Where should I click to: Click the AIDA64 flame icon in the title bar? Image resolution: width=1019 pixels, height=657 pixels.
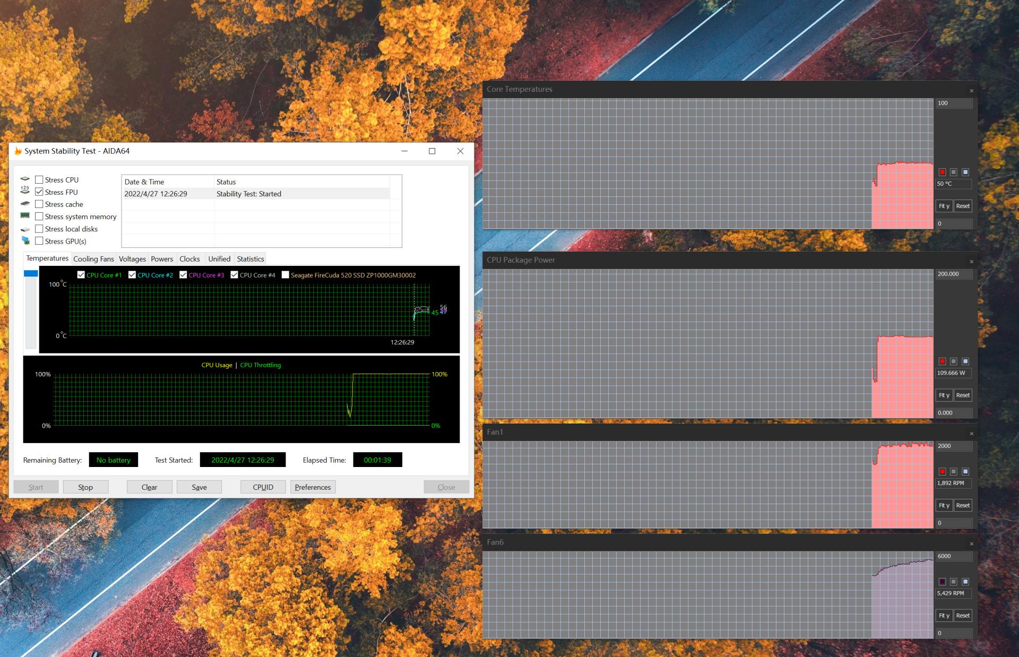pos(18,151)
